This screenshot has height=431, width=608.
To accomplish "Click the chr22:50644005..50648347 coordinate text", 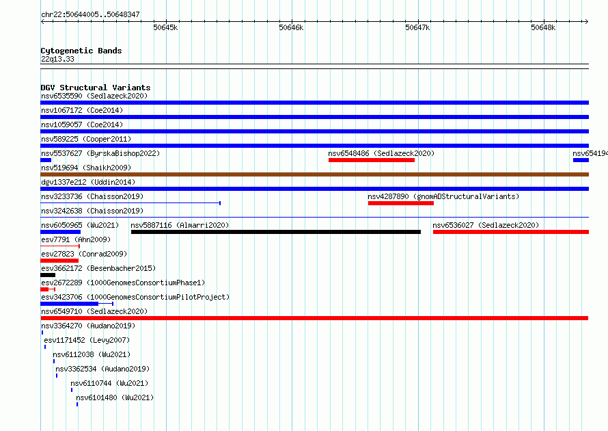I will point(90,14).
